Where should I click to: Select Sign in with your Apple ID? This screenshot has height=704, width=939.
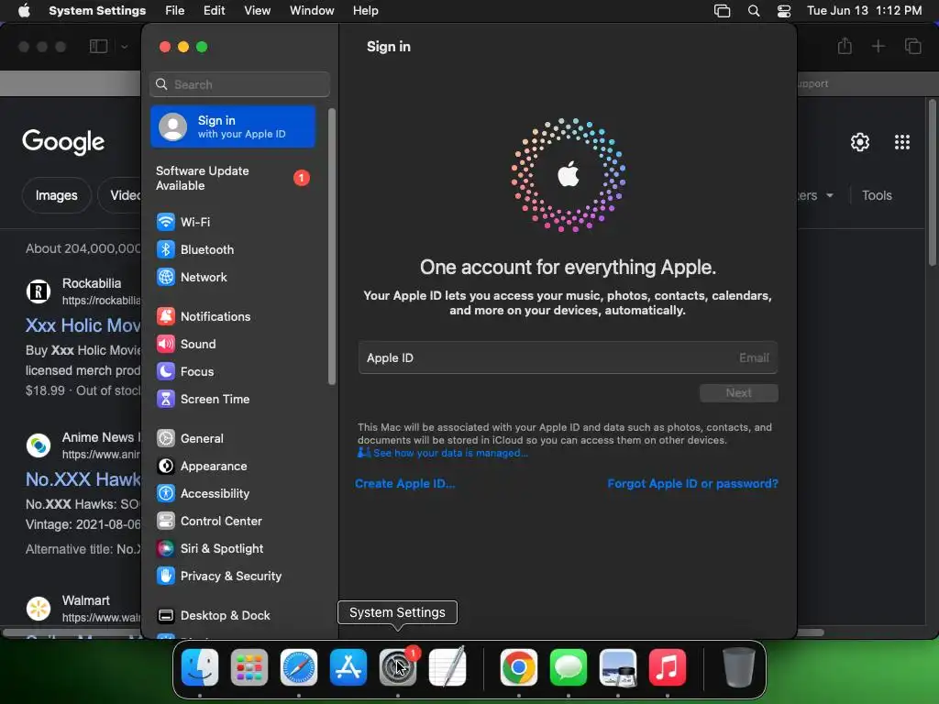tap(233, 126)
